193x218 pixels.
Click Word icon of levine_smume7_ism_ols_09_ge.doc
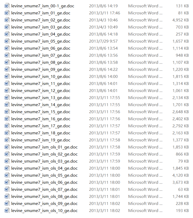point(7,204)
